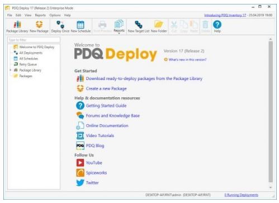Image resolution: width=279 pixels, height=203 pixels.
Task: Click Download ready-to-deploy packages link
Action: [144, 79]
